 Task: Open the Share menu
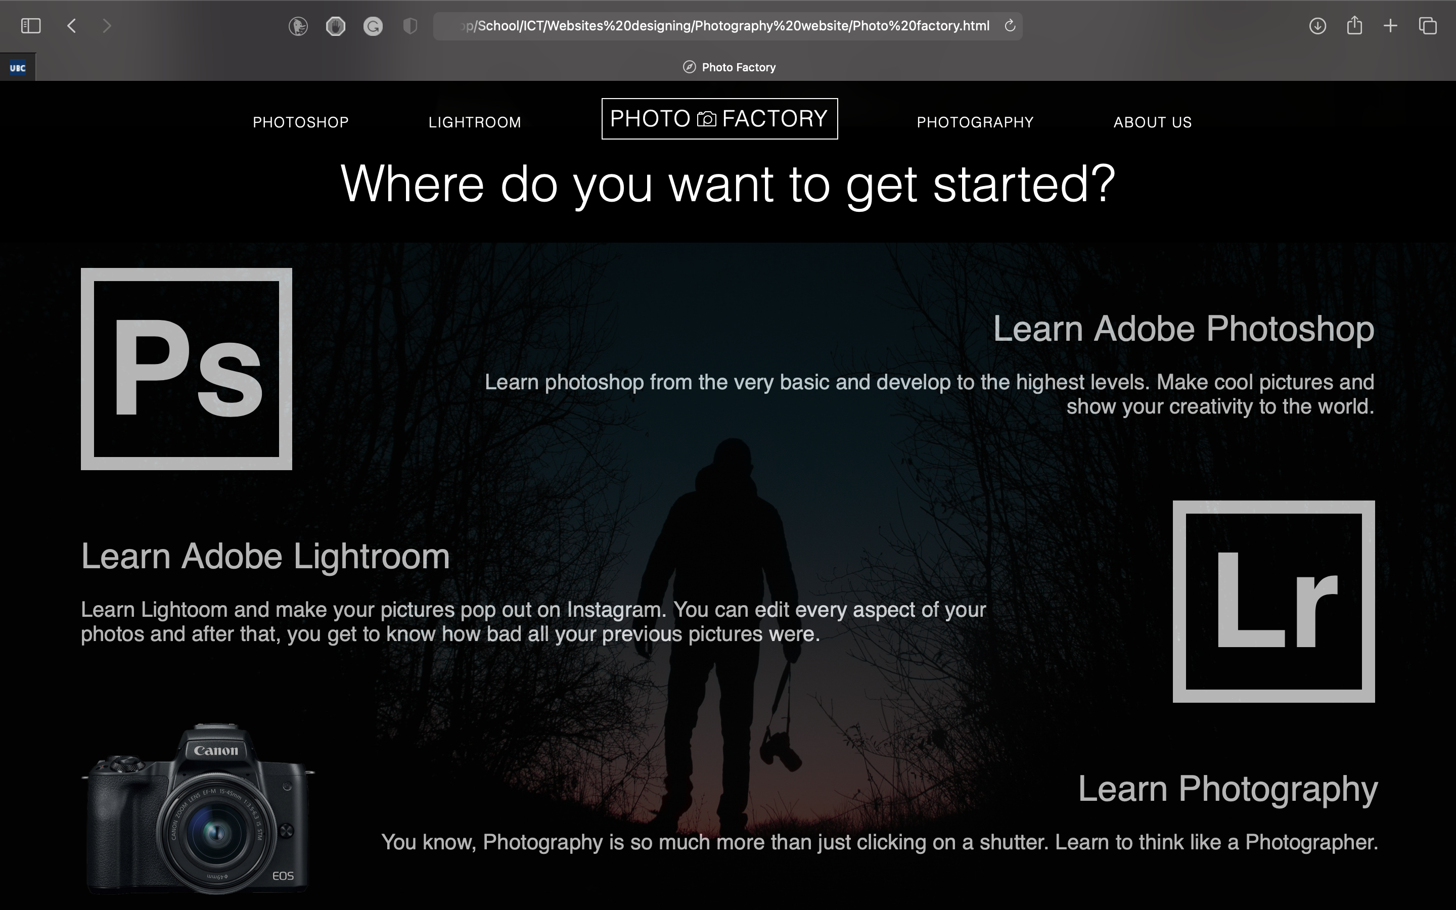[x=1354, y=26]
